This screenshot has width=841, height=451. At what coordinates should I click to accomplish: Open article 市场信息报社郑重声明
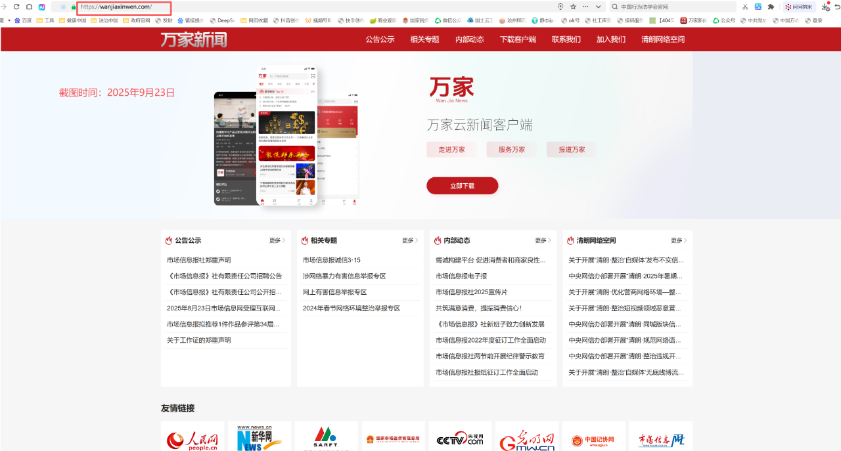coord(198,260)
